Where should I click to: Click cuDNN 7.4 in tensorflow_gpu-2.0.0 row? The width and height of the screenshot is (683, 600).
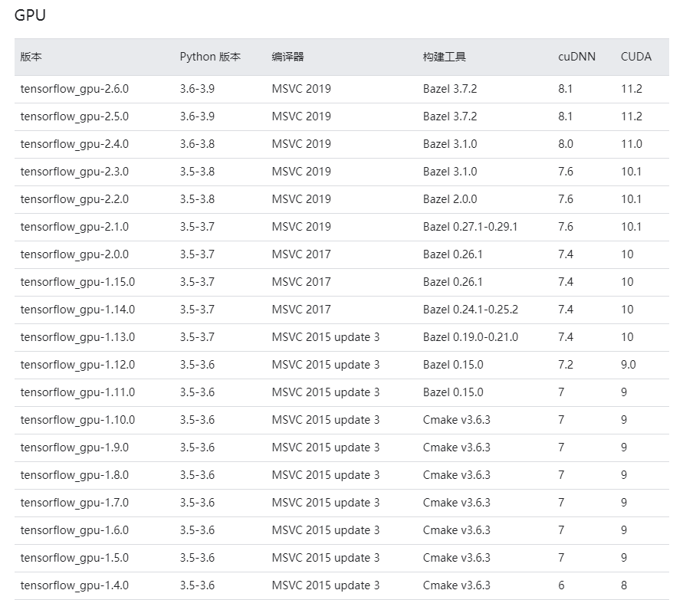(x=566, y=254)
